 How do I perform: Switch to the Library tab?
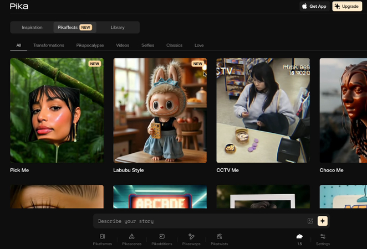click(118, 27)
